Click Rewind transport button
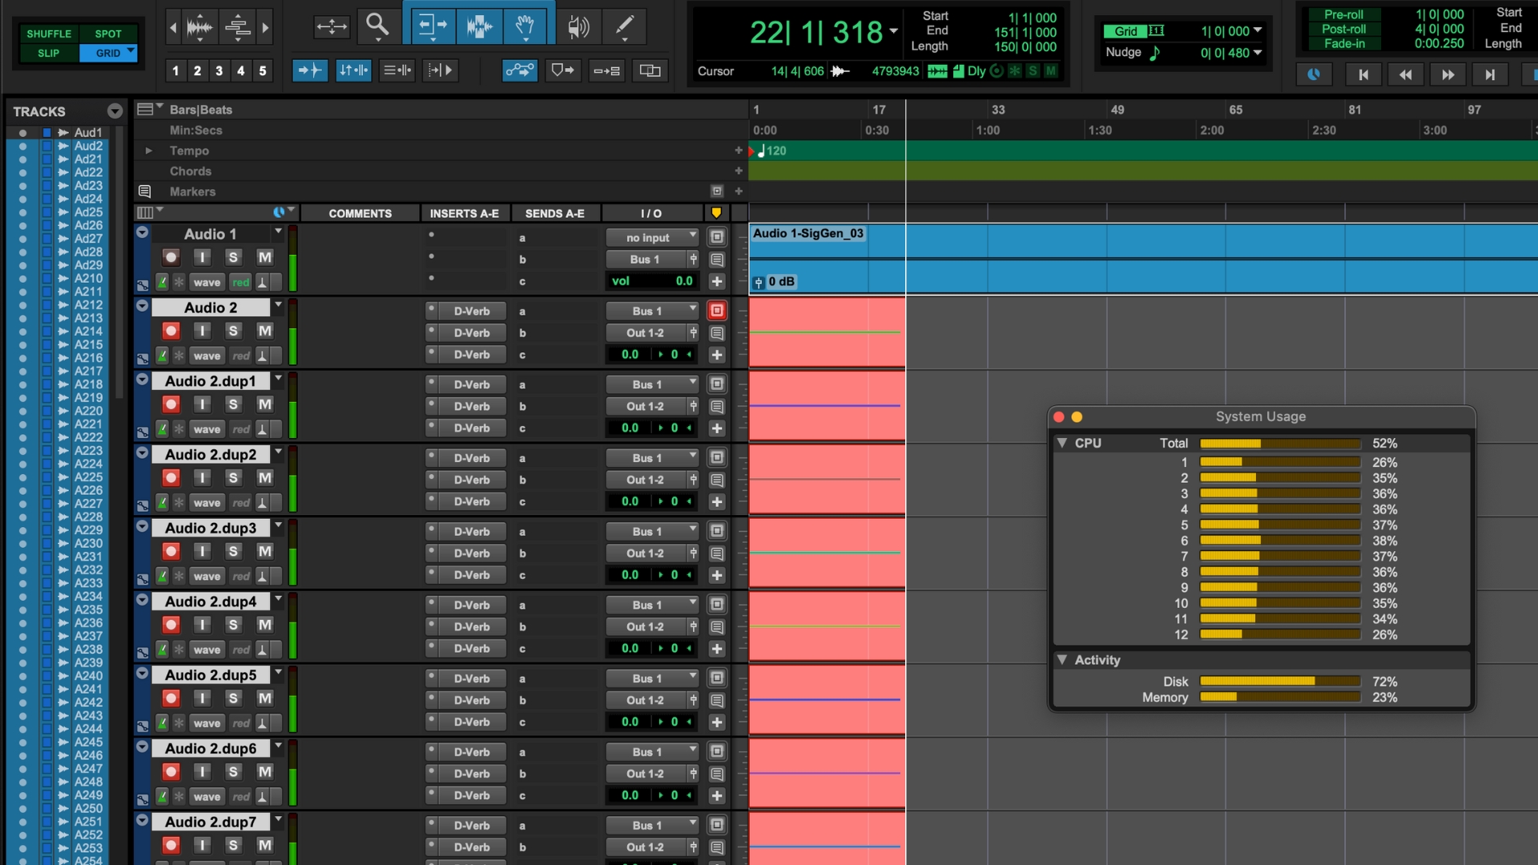Image resolution: width=1538 pixels, height=865 pixels. [x=1405, y=74]
